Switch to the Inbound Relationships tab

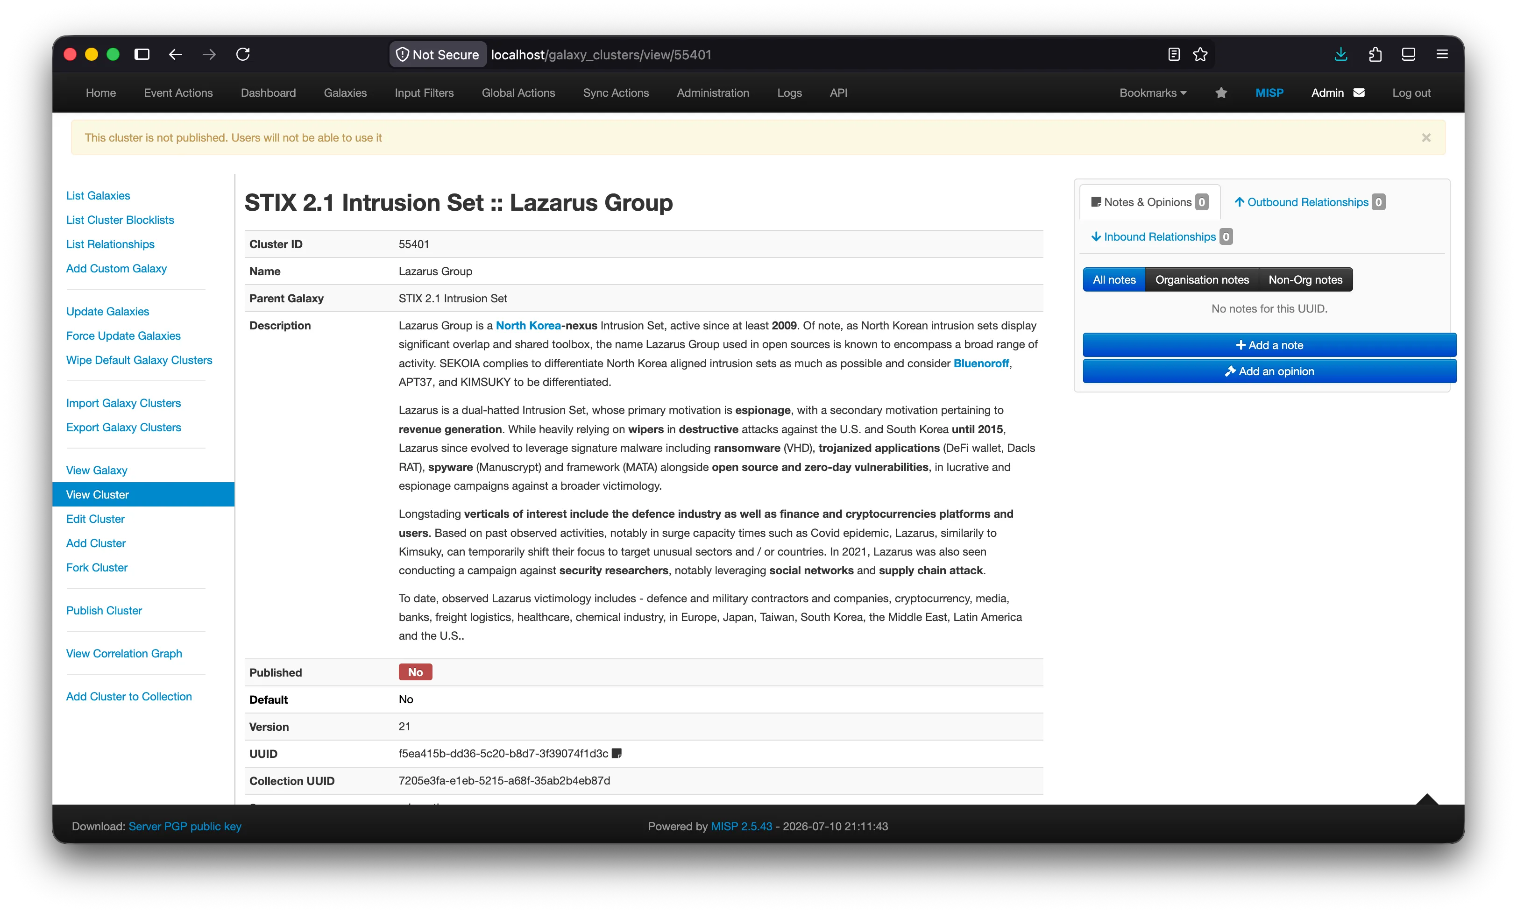coord(1161,237)
